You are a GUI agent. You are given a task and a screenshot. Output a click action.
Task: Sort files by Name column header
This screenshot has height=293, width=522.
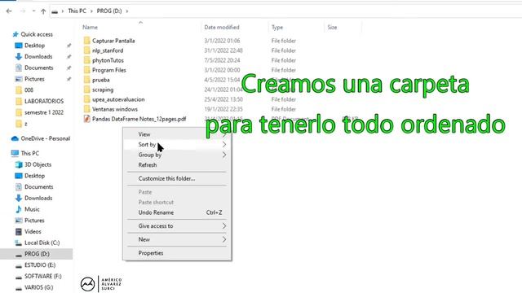click(x=91, y=27)
